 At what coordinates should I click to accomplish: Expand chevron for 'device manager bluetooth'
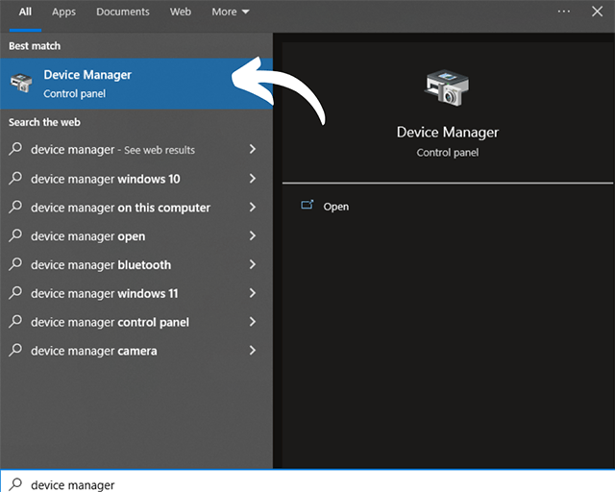click(253, 264)
